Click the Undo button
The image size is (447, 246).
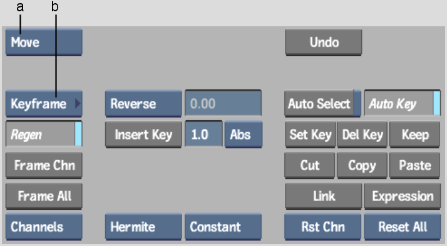pyautogui.click(x=324, y=42)
